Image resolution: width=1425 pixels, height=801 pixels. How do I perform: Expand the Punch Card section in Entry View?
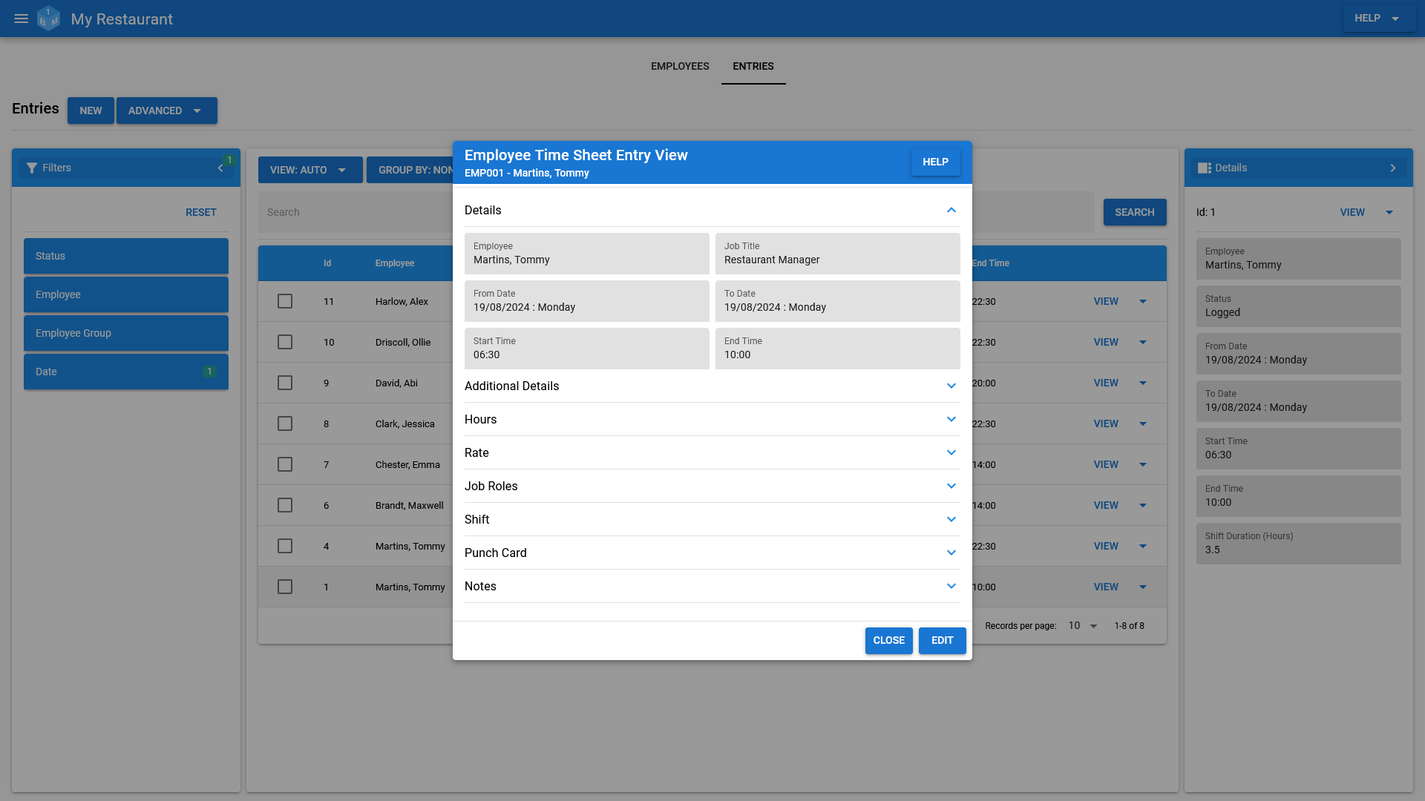coord(712,553)
